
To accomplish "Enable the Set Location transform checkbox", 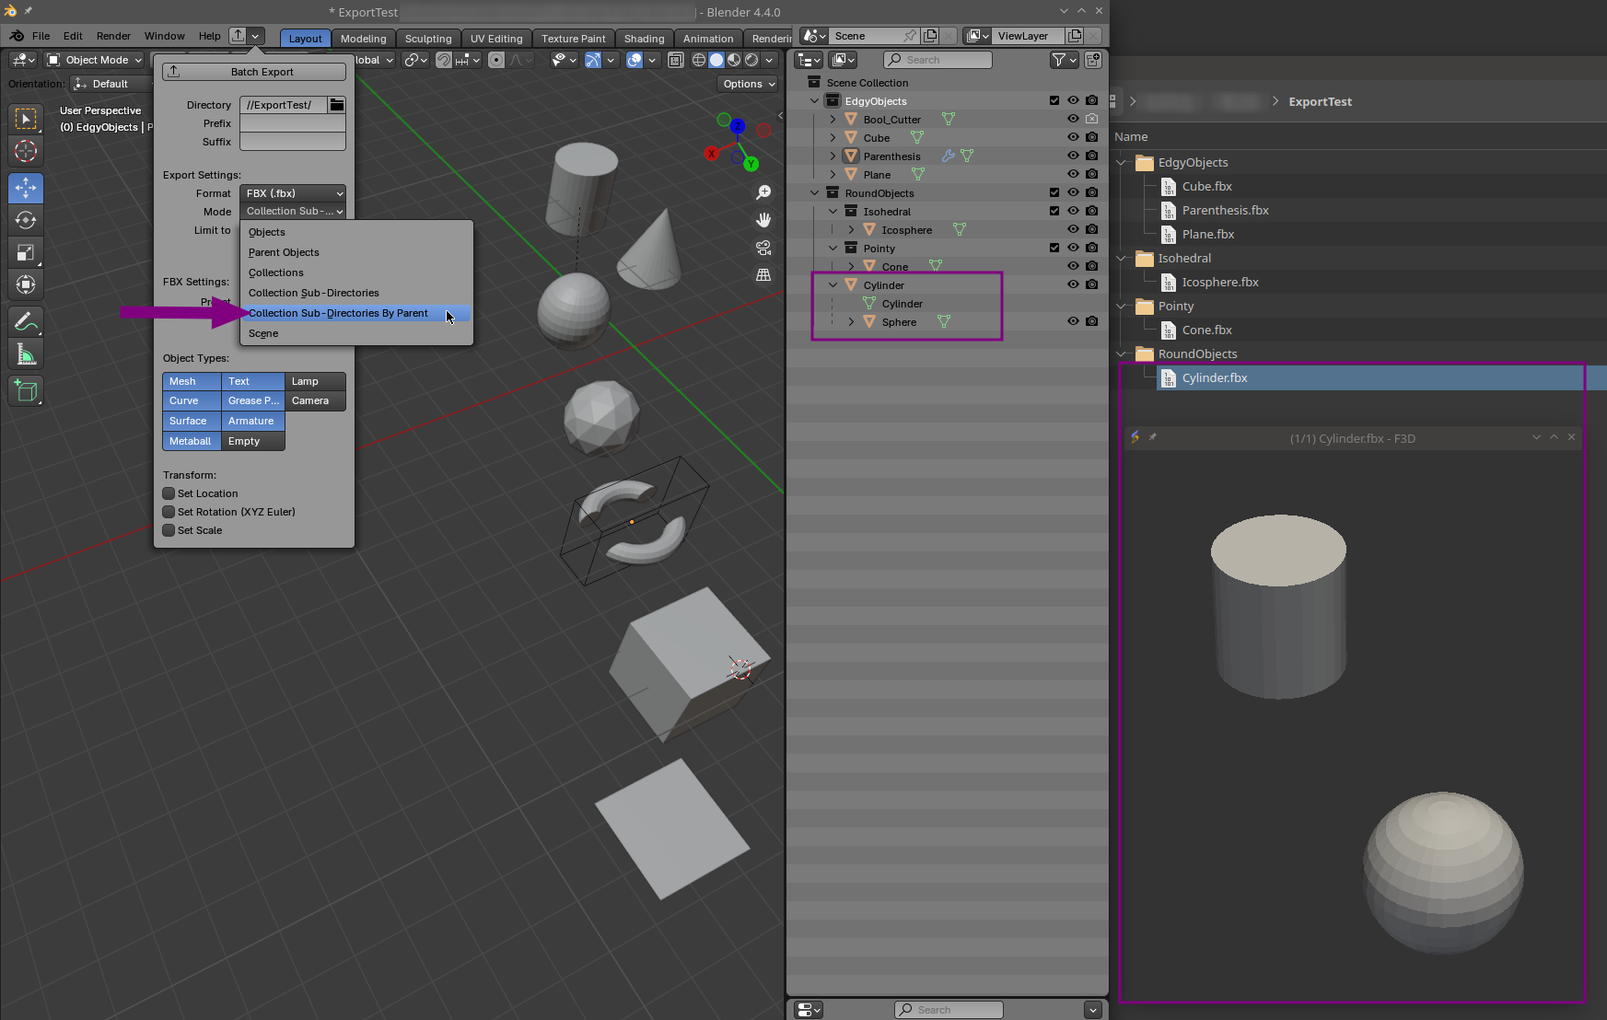I will click(x=169, y=493).
